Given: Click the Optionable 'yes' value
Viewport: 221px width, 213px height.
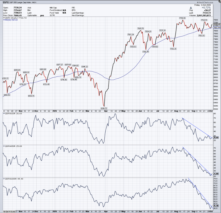Looking at the screenshot, I should pyautogui.click(x=42, y=16).
